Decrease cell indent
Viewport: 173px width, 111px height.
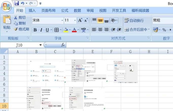click(113, 30)
